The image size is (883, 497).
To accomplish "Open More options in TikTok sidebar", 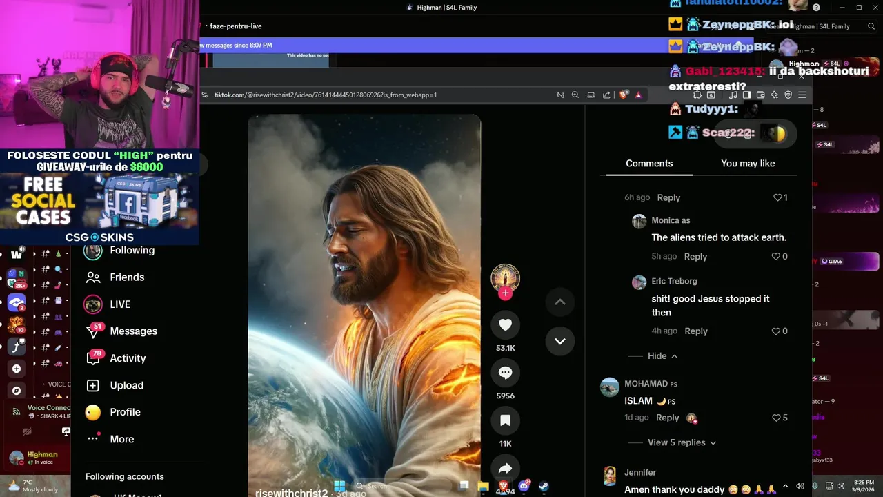I will pos(110,439).
